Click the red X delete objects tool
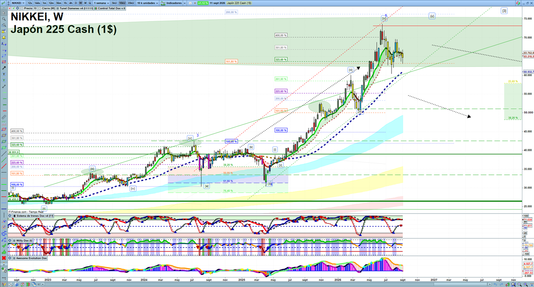 coord(4,258)
